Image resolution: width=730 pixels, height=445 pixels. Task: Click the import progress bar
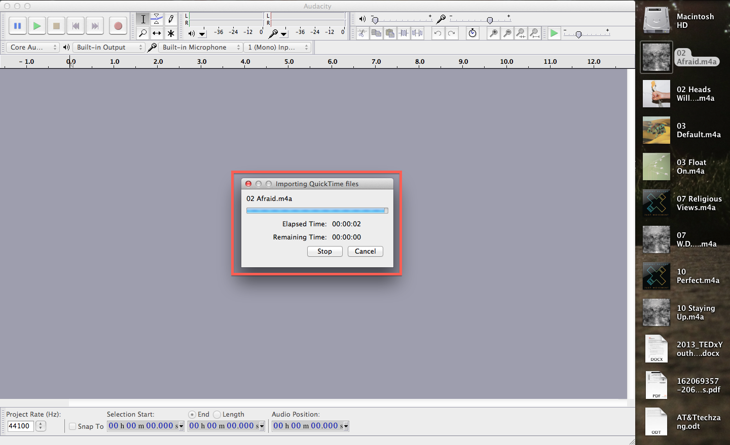[x=317, y=211]
